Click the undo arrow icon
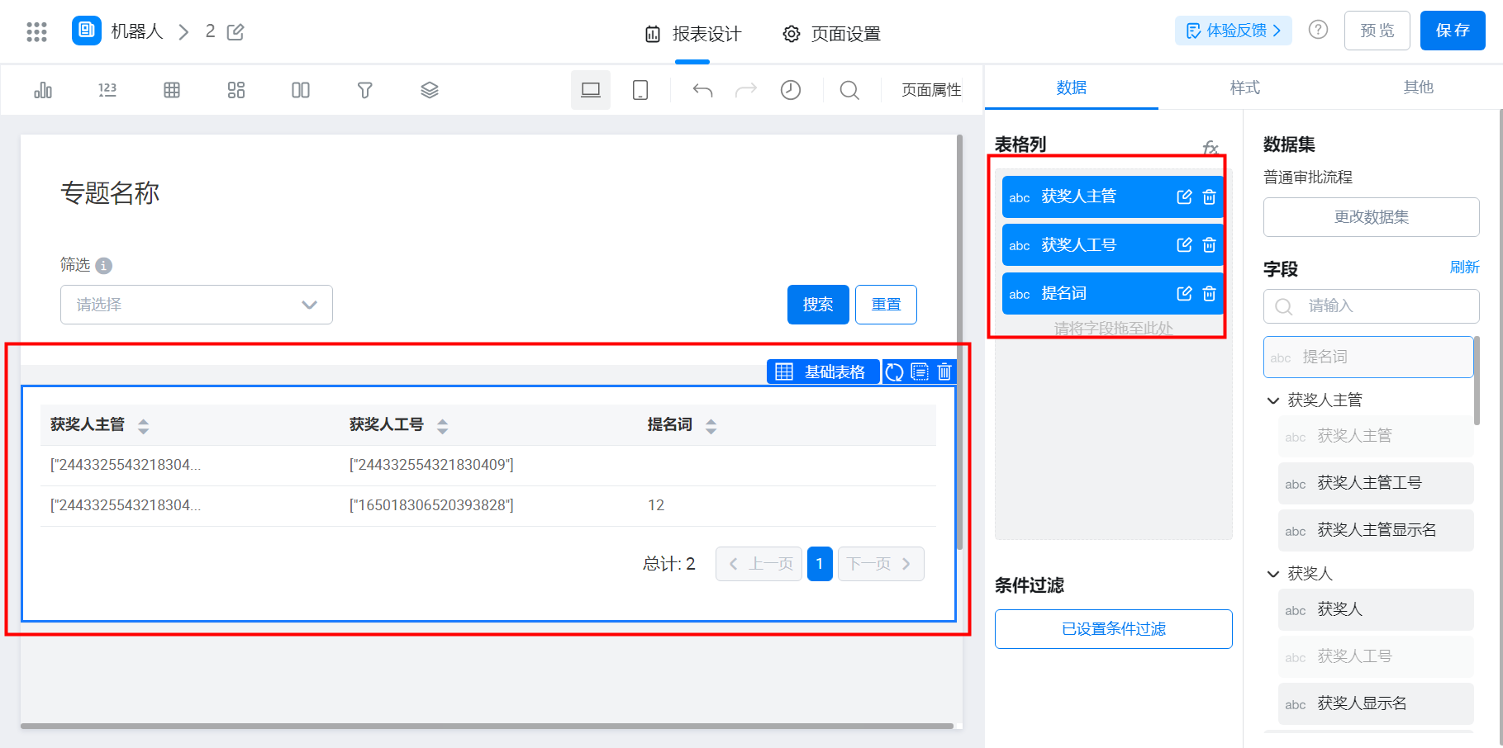1503x748 pixels. click(702, 90)
